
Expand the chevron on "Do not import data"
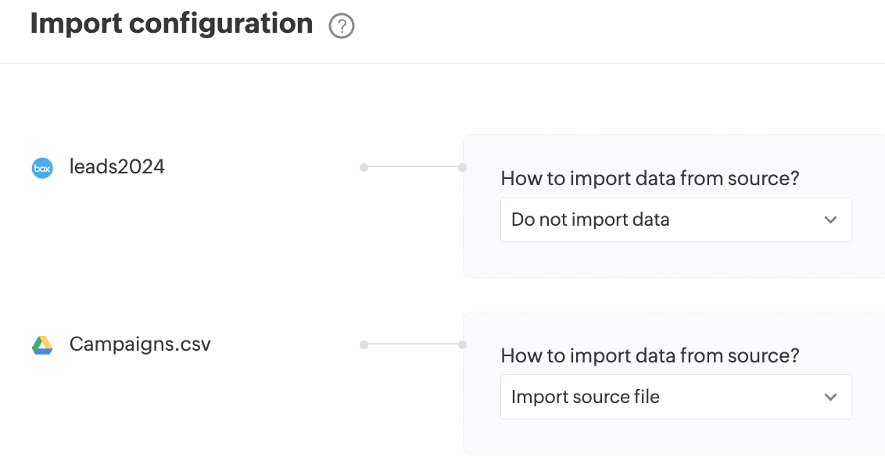click(x=830, y=220)
